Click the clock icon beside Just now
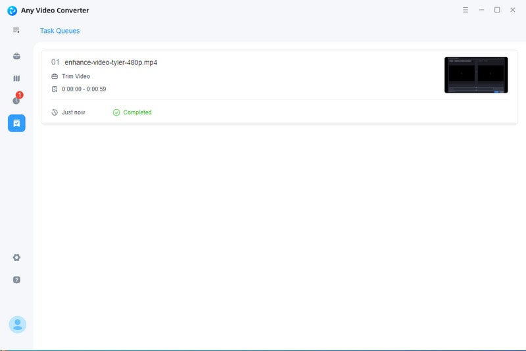Image resolution: width=526 pixels, height=351 pixels. (55, 112)
